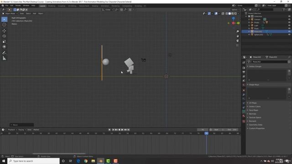The image size is (292, 164).
Task: Open the viewport Options dropdown
Action: (x=235, y=10)
